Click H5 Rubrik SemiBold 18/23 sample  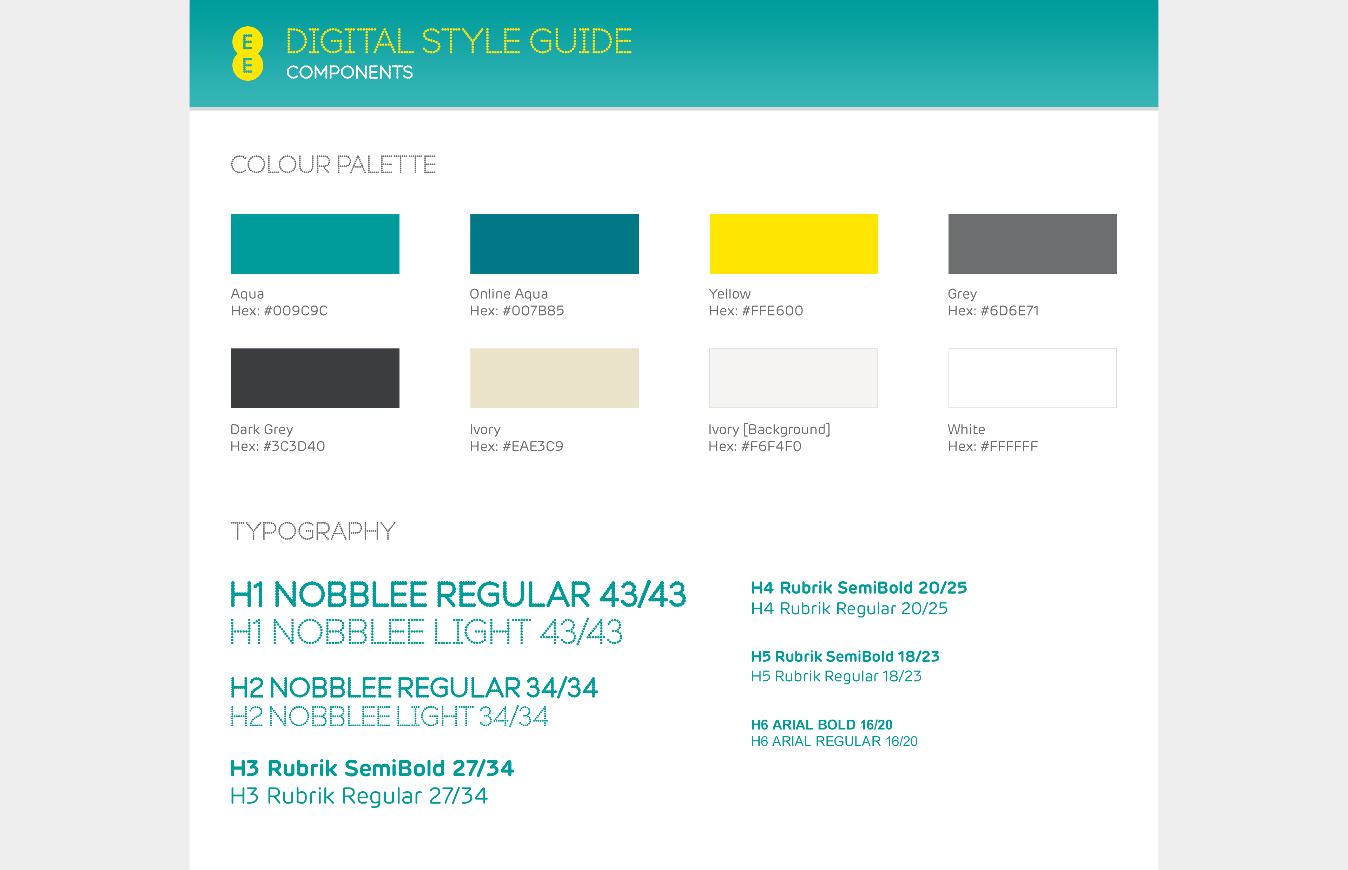tap(845, 656)
